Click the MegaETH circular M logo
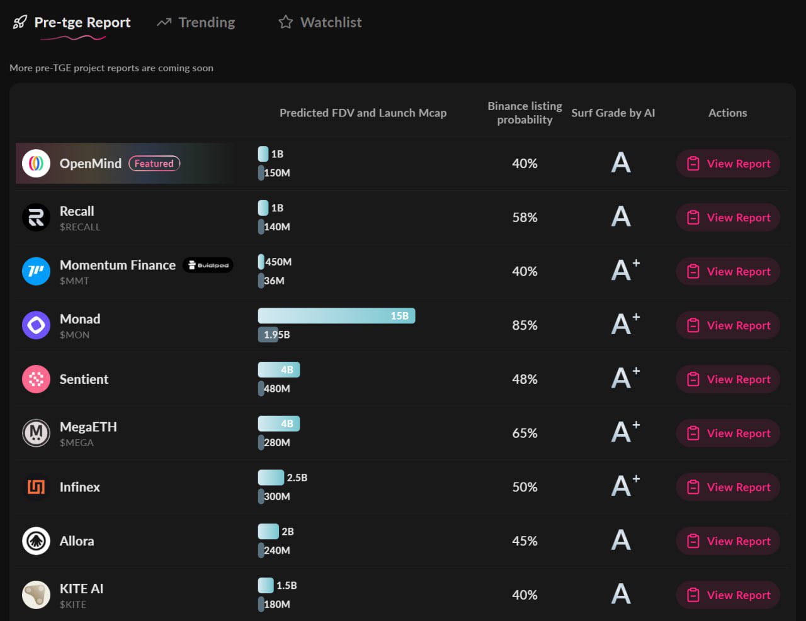The height and width of the screenshot is (621, 806). pos(36,433)
